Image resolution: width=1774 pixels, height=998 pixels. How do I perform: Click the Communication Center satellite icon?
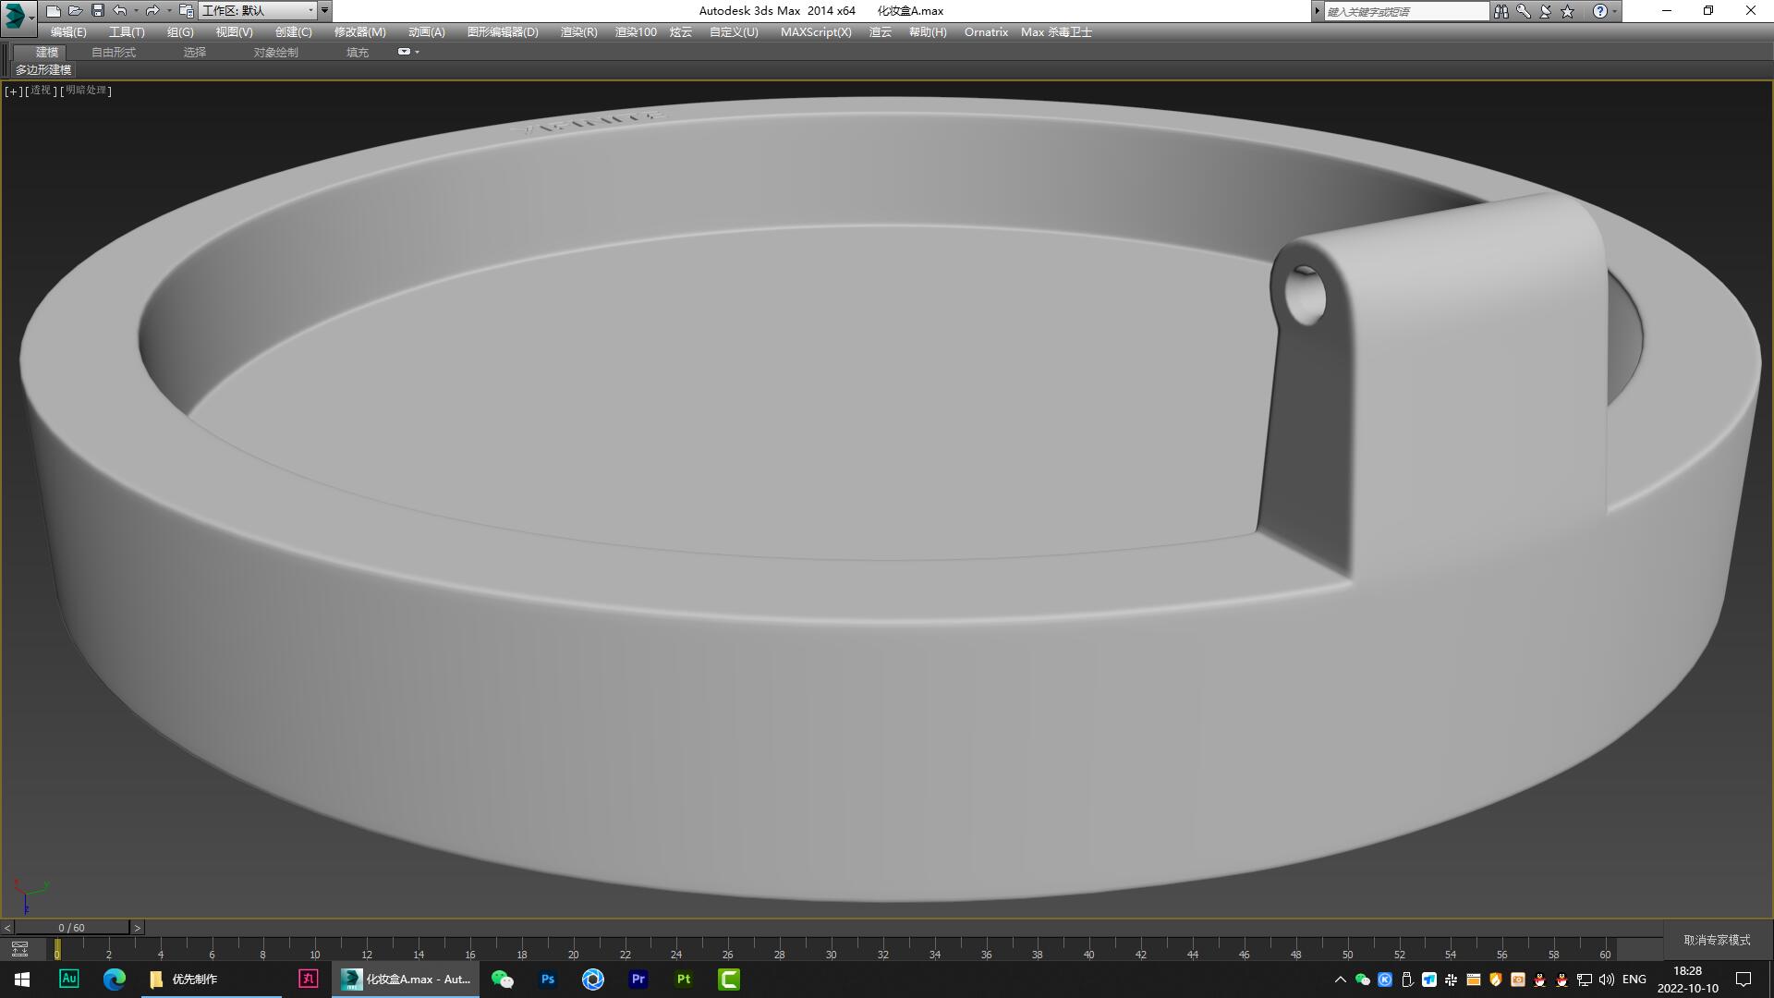click(1543, 10)
